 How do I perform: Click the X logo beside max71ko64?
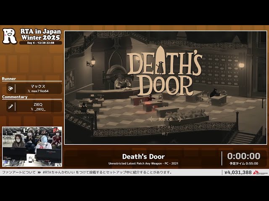click(x=29, y=91)
